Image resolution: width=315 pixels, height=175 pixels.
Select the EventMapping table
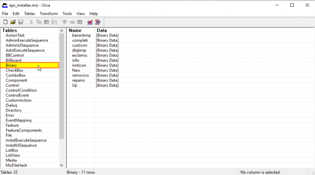18,120
